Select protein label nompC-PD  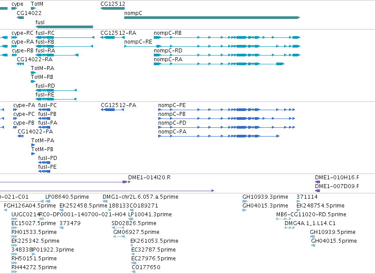172,123
